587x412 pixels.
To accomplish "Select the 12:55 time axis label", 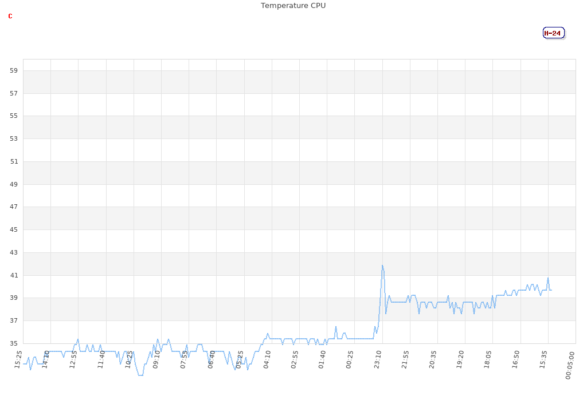I will click(74, 360).
